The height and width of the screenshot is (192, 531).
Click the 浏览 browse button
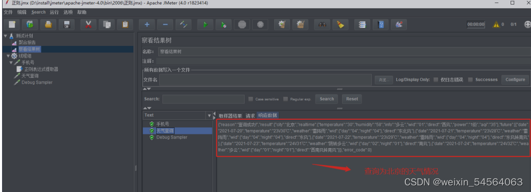click(383, 80)
